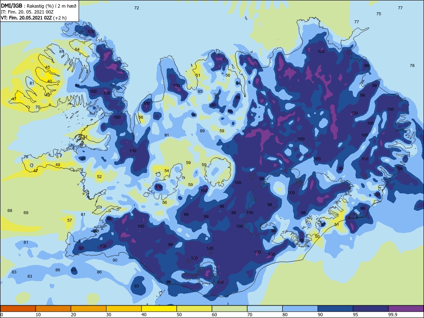This screenshot has height=318, width=424.
Task: Click the pale blue 70–80 legend swatch
Action: 265,309
